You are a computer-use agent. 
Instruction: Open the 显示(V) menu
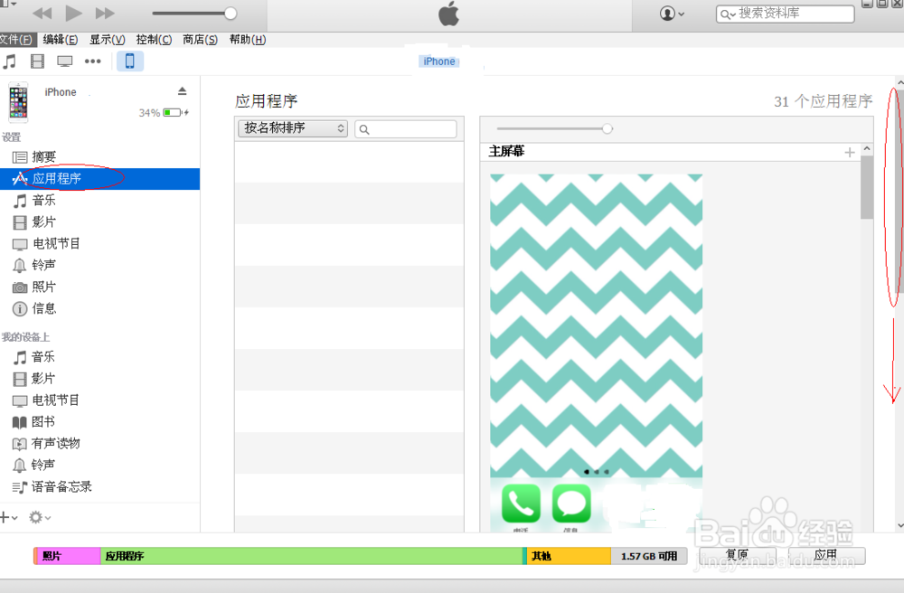click(107, 39)
